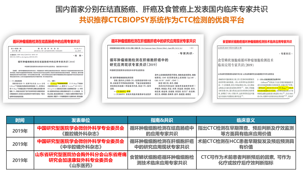The height and width of the screenshot is (173, 303).
Task: Click the table cell '循环肿瘤细胞检测在结直肠癌中的应用专家共识'
Action: point(162,131)
